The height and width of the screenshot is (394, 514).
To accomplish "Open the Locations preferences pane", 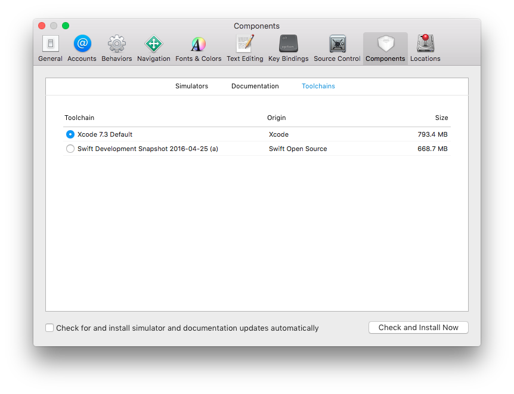I will 425,48.
